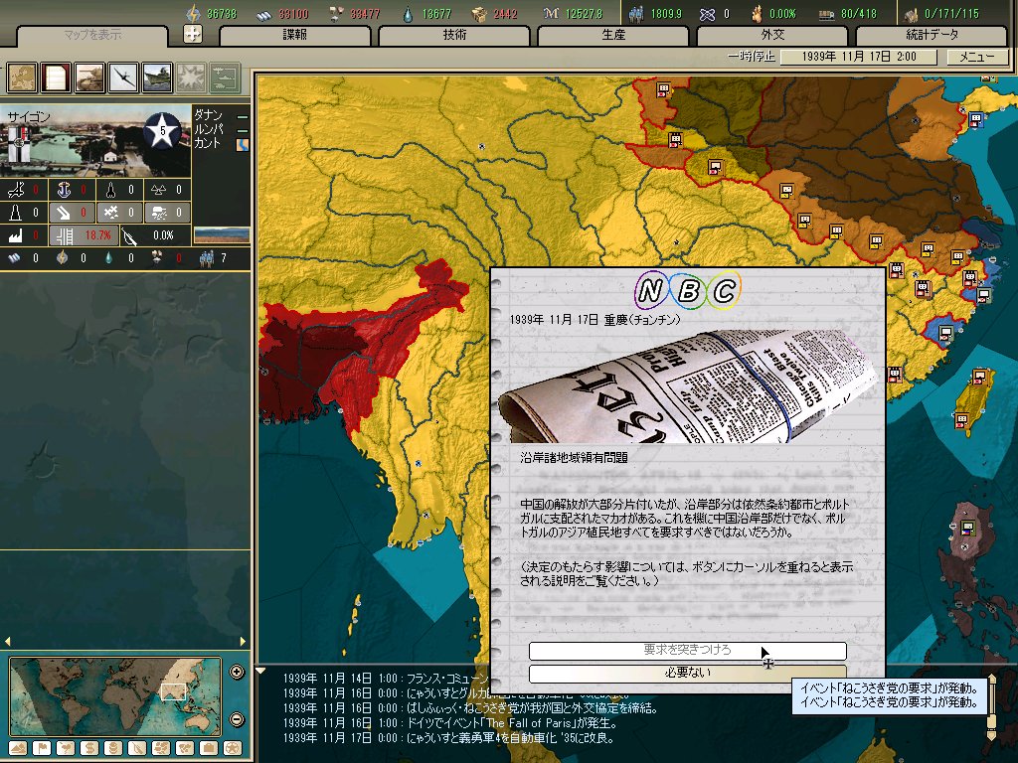Click the province manpower soldiers icon
This screenshot has height=763, width=1018.
pos(207,258)
